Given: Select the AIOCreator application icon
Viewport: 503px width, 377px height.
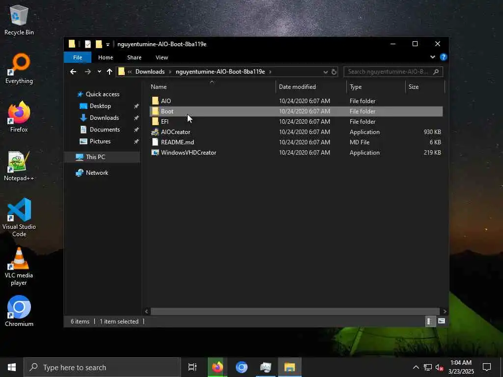Looking at the screenshot, I should click(x=155, y=132).
